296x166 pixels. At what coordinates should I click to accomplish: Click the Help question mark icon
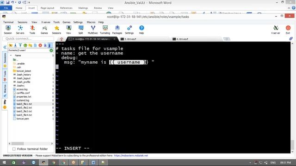point(142,30)
